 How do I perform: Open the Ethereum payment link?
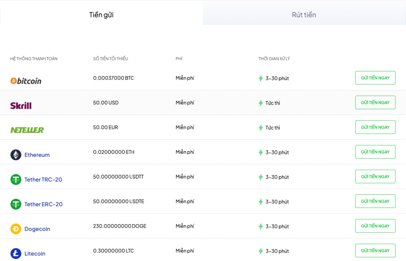37,155
